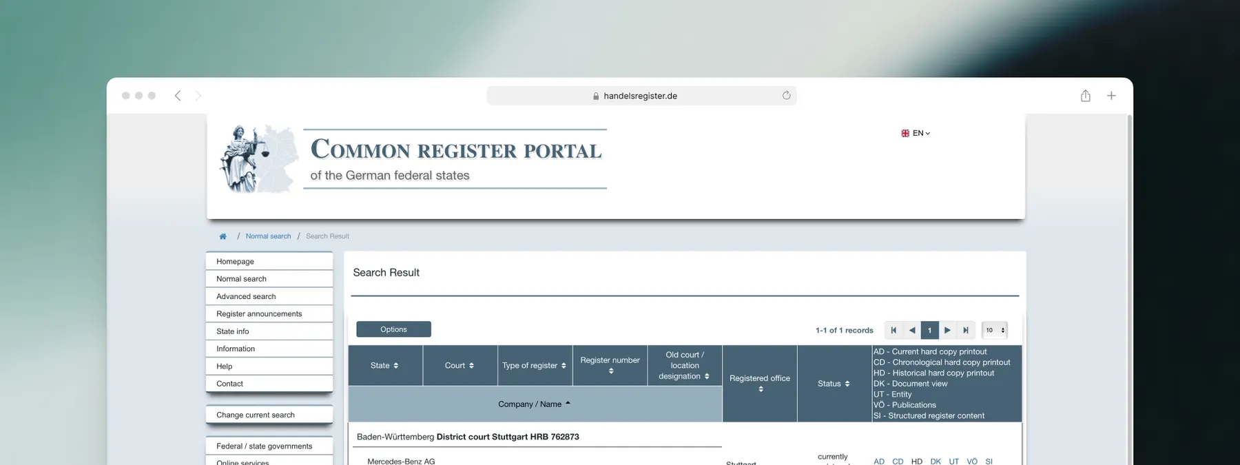Open Help in the sidebar
1240x465 pixels.
click(x=269, y=366)
